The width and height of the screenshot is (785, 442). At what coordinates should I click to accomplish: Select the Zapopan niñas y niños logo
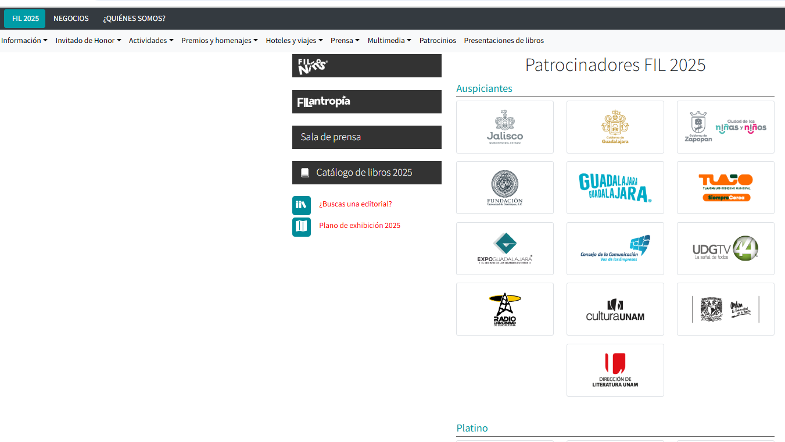[725, 127]
